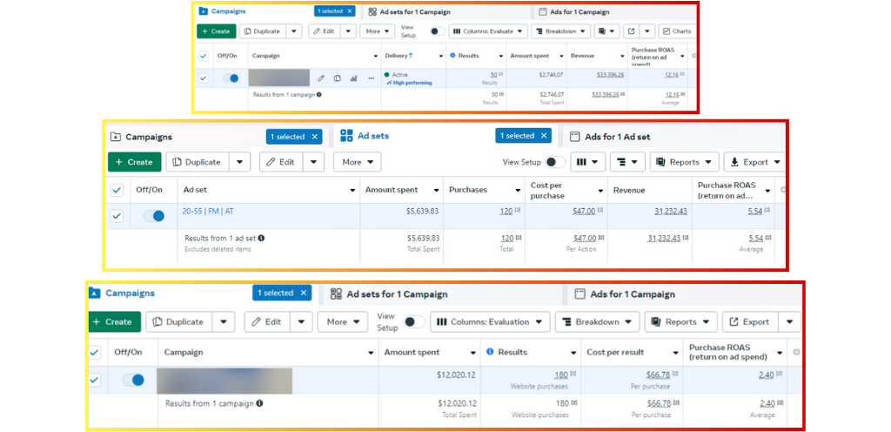891x432 pixels.
Task: Click the info icon beside 'Results from 1 ad set'
Action: pos(262,238)
